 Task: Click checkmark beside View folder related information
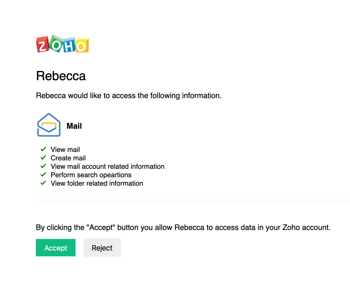(x=43, y=183)
